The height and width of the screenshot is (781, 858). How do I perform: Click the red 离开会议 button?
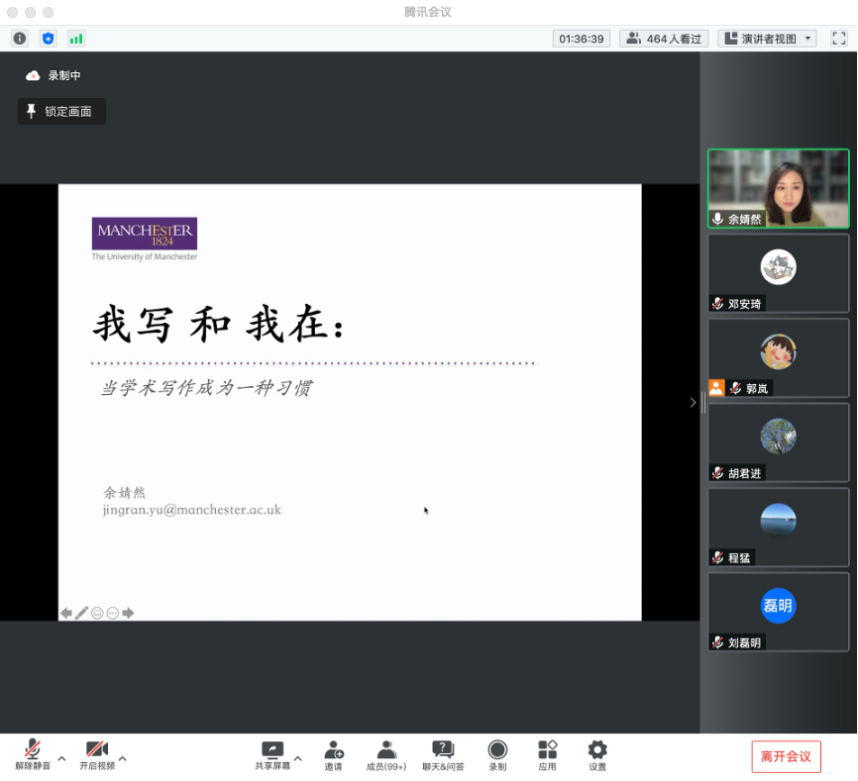(x=786, y=756)
